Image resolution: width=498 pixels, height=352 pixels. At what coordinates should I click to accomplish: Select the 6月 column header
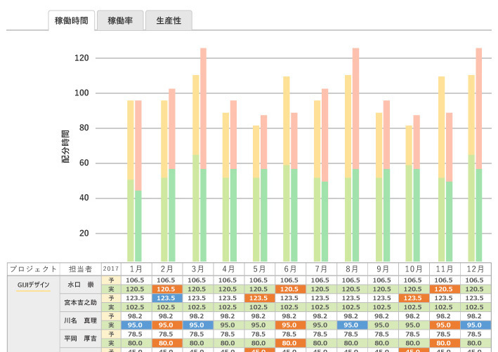pyautogui.click(x=290, y=269)
